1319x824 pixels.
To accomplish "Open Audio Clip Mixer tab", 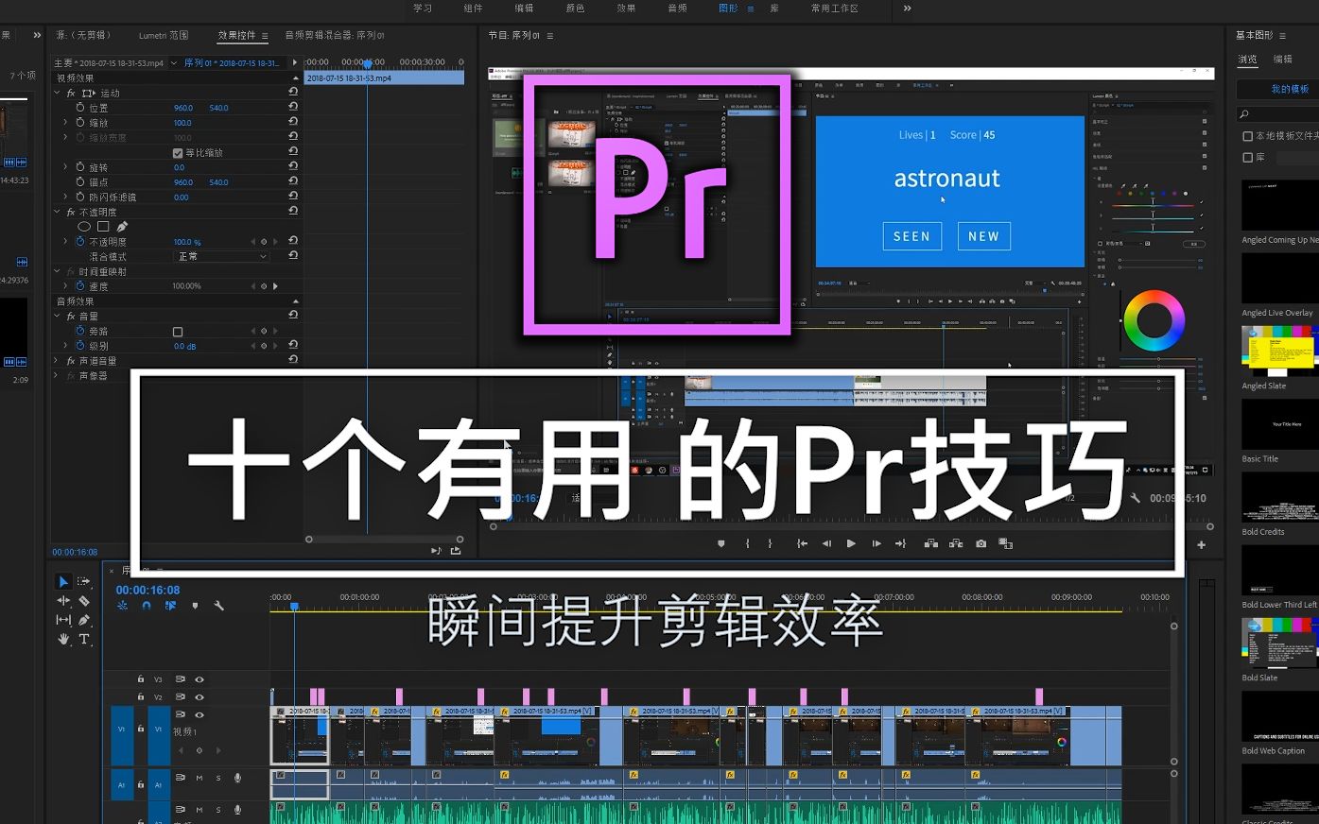I will click(x=335, y=35).
